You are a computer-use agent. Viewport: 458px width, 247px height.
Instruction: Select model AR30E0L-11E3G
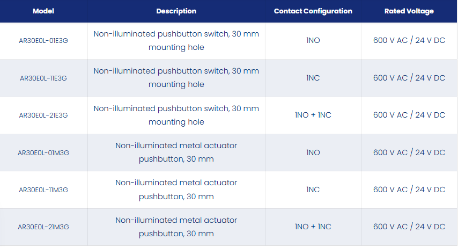[x=43, y=78]
